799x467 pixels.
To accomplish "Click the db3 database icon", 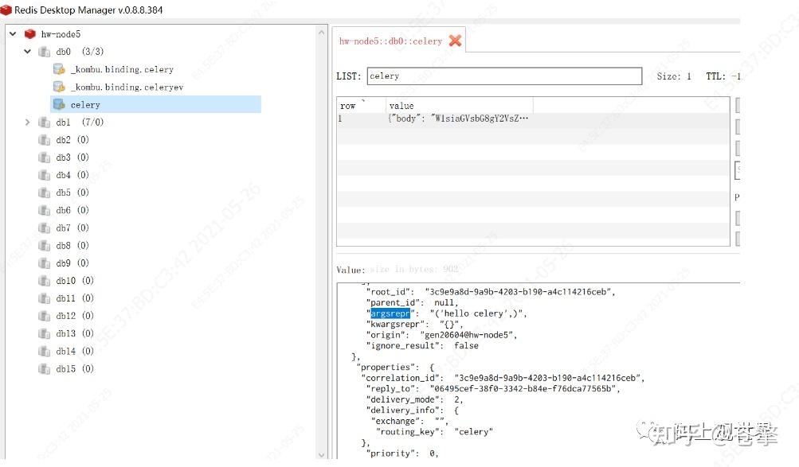I will pyautogui.click(x=45, y=158).
